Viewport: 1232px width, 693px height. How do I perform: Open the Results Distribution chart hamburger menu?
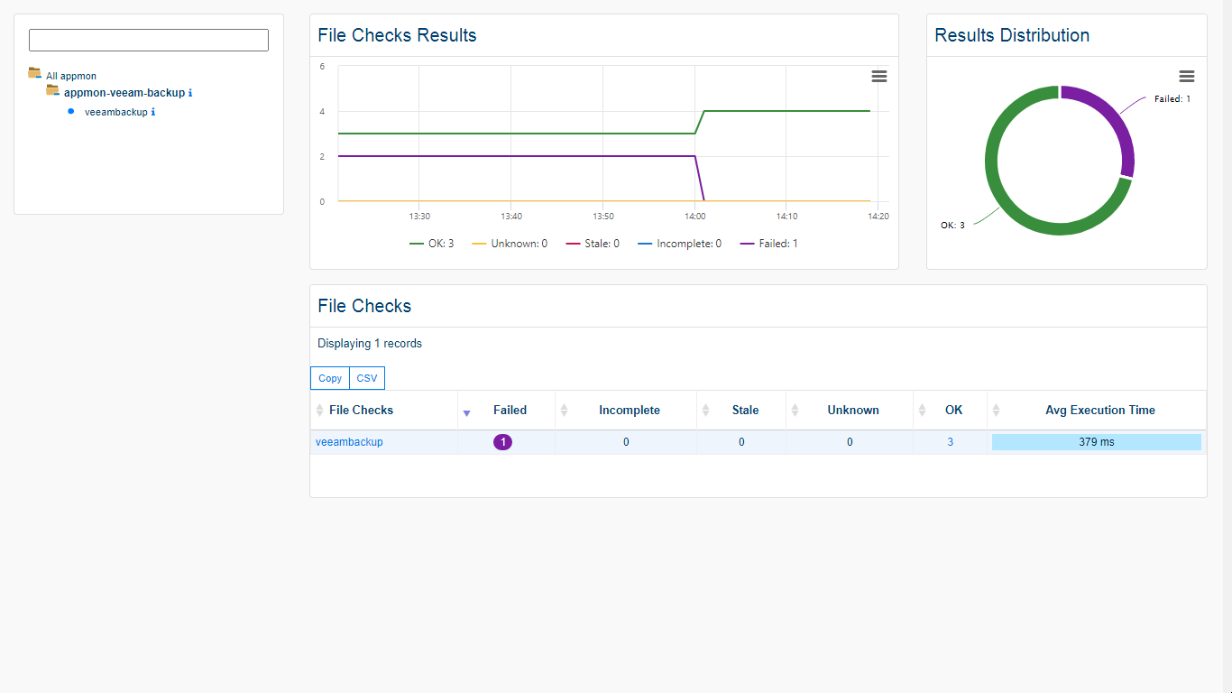(x=1186, y=77)
